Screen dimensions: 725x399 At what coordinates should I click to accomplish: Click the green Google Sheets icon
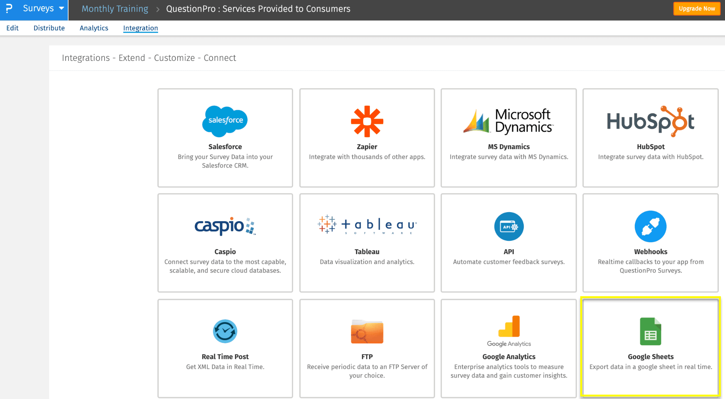click(x=651, y=331)
